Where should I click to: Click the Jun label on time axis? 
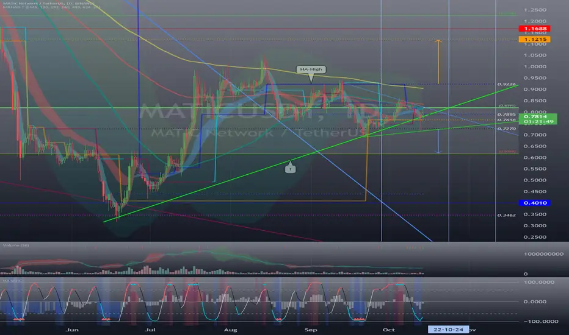[x=72, y=330]
